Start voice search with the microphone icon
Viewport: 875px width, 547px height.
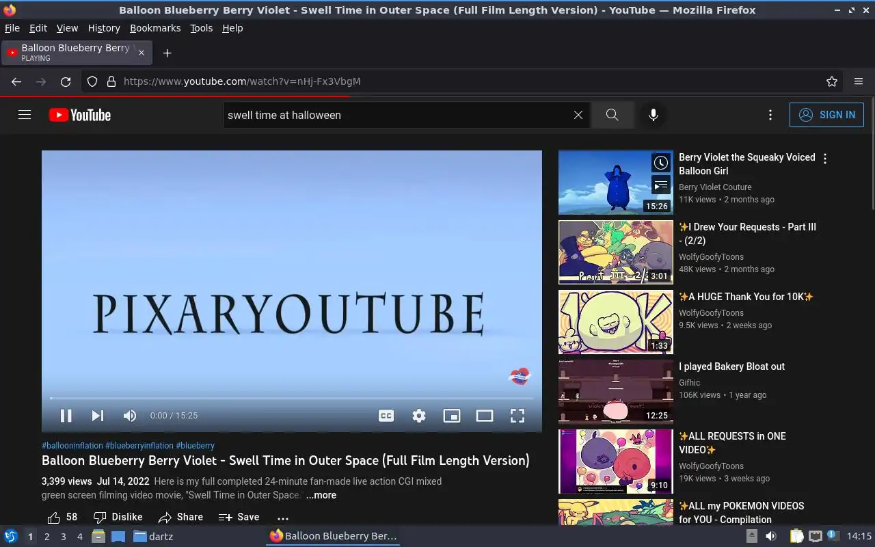coord(654,115)
